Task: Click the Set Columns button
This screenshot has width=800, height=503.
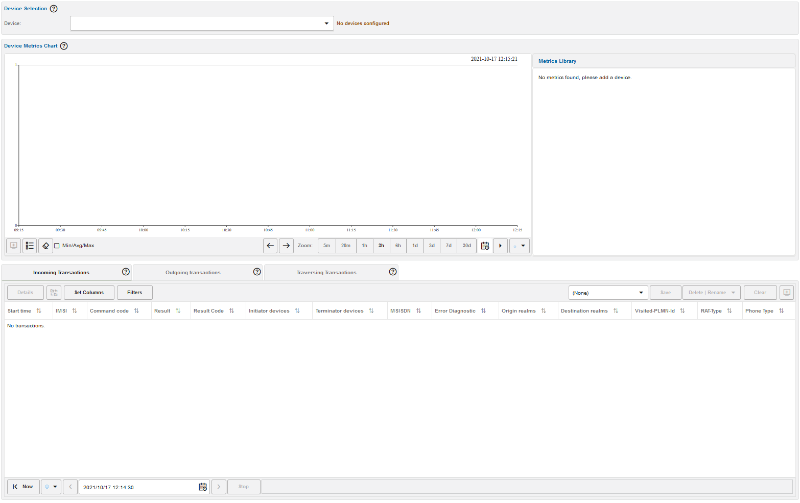Action: [x=89, y=293]
